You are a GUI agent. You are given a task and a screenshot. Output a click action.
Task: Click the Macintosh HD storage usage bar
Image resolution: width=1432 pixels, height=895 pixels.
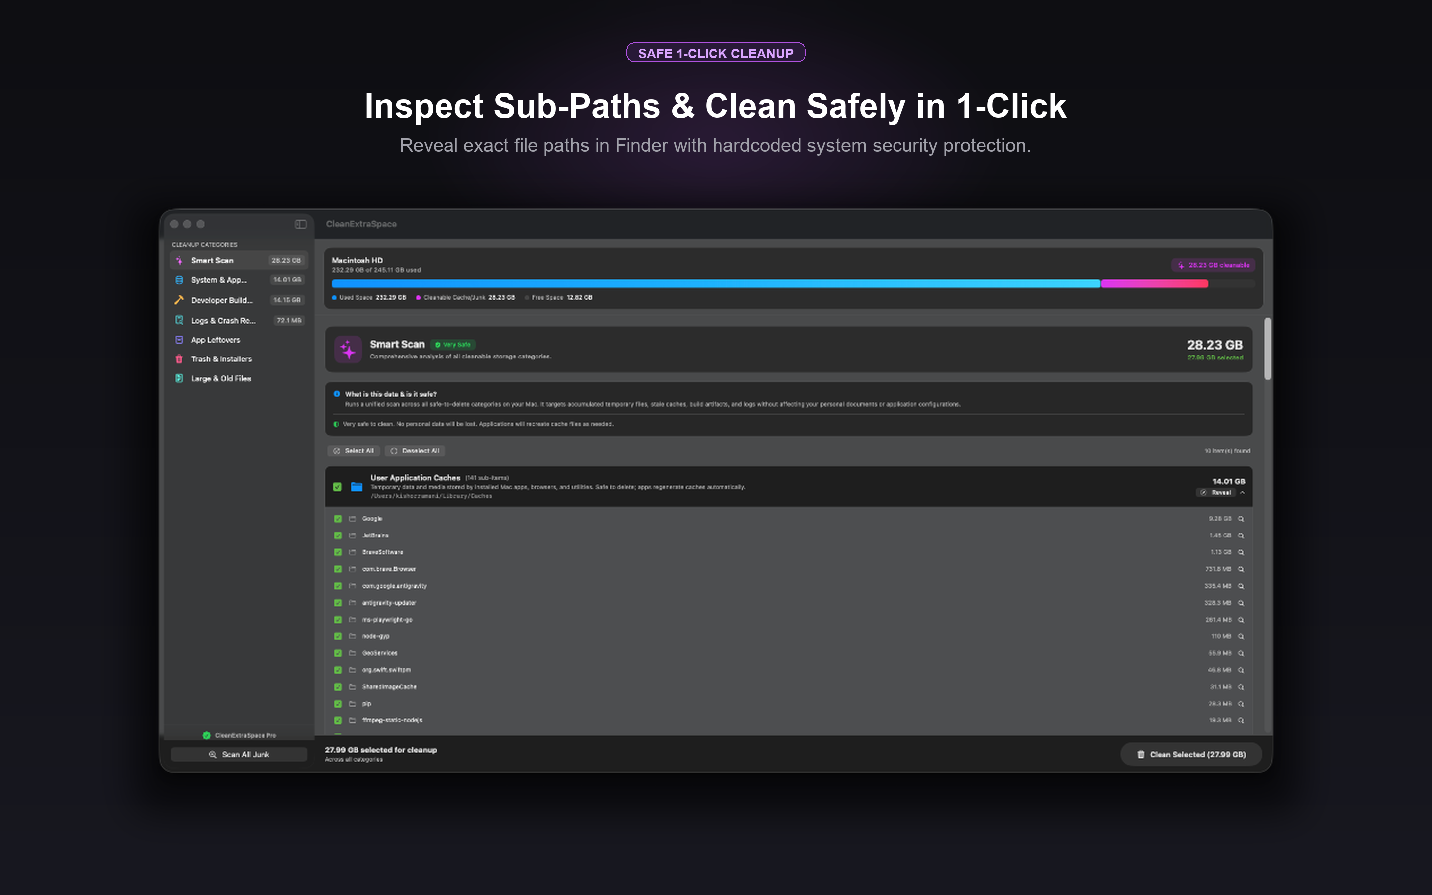point(793,283)
